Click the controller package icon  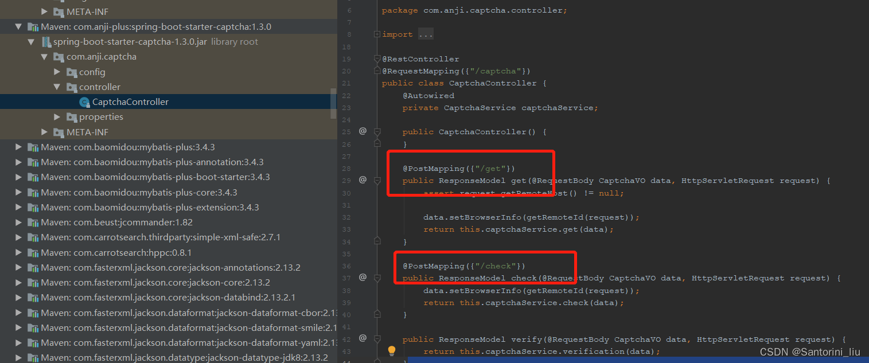[73, 87]
